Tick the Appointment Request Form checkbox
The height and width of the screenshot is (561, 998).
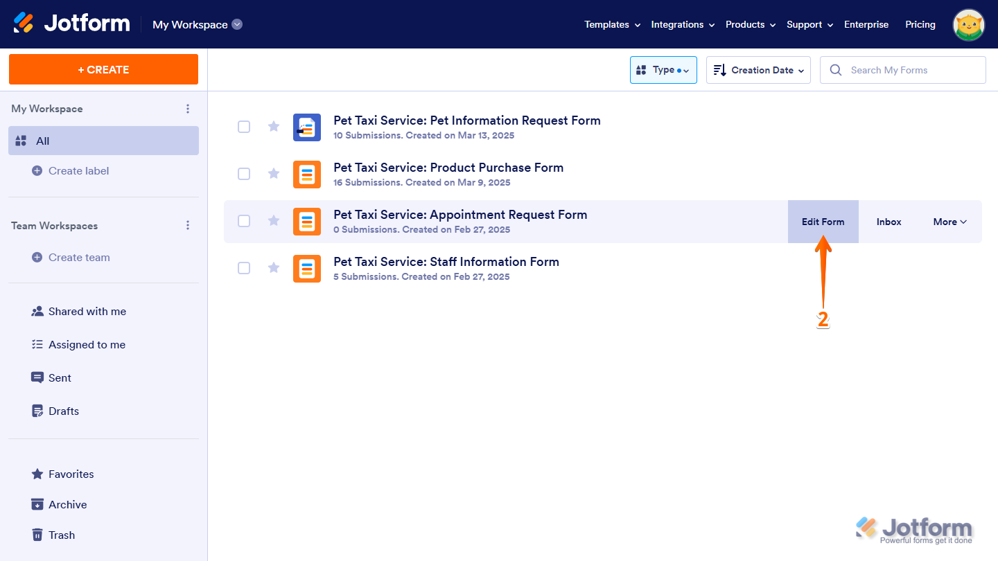[x=244, y=221]
